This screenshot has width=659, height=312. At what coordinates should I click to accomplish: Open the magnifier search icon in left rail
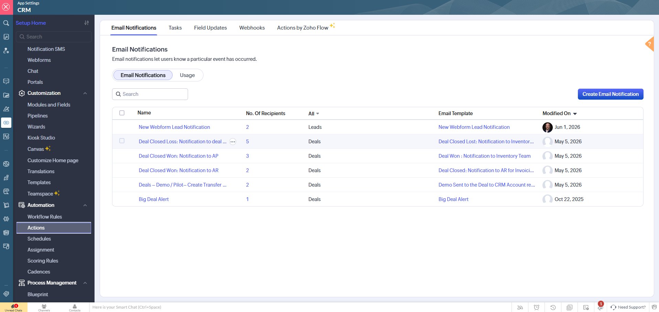click(6, 23)
